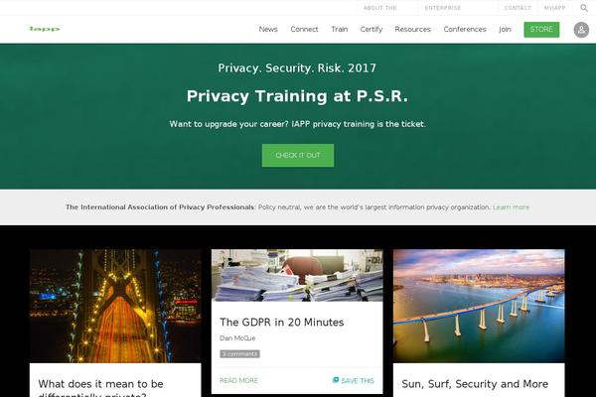Open the user profile avatar icon
This screenshot has width=596, height=397.
click(x=581, y=30)
